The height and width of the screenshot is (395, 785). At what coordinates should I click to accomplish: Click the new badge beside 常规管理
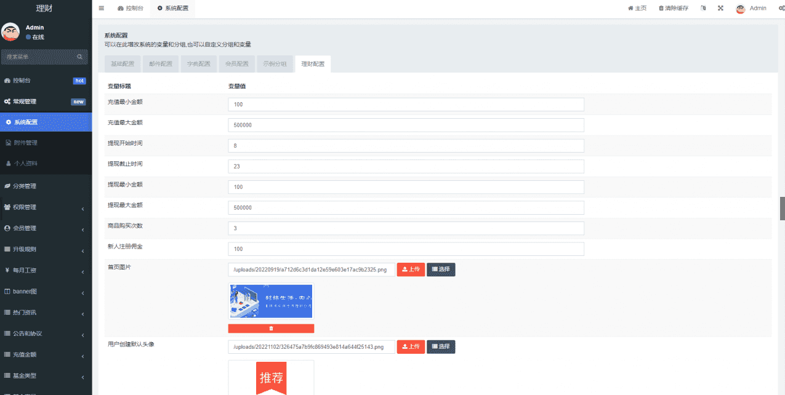[x=78, y=102]
